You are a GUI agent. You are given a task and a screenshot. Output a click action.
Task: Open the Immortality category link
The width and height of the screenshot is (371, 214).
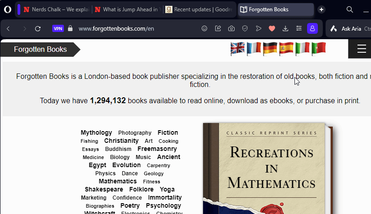click(x=165, y=197)
